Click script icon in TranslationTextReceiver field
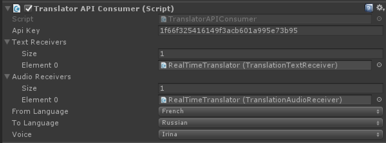Viewport: 386px width, 143px height. [x=163, y=65]
